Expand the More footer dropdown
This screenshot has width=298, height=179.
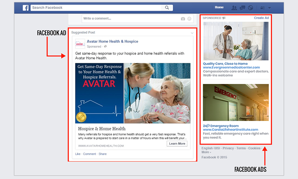tap(206, 152)
